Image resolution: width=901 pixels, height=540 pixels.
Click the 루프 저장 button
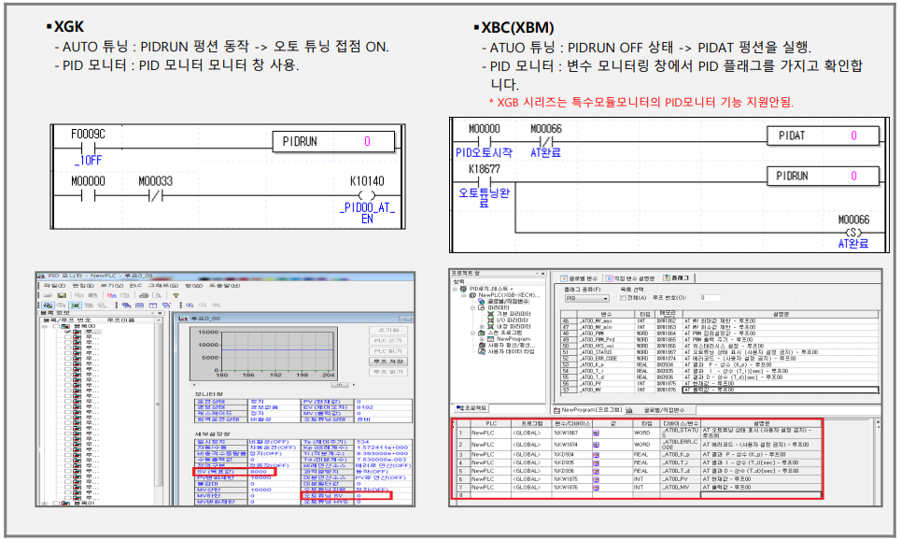tap(388, 362)
